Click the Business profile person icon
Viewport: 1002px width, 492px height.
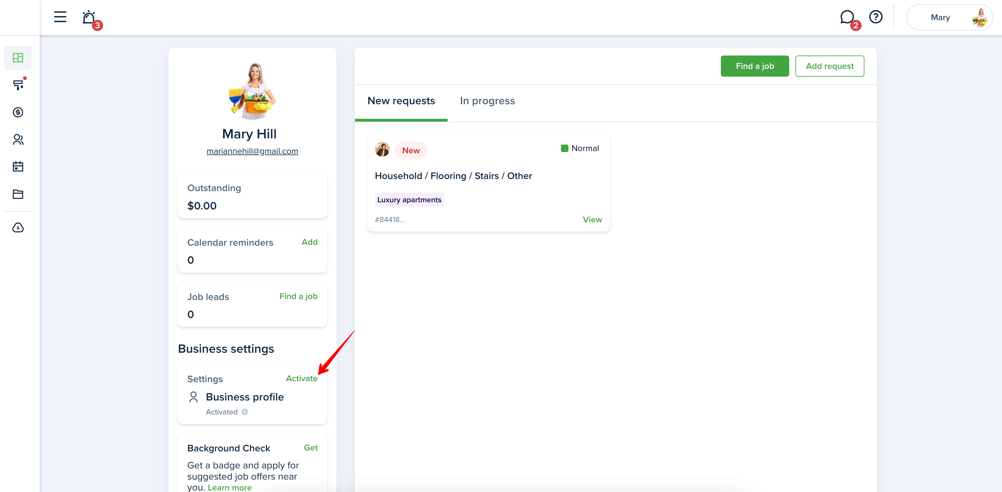tap(193, 397)
